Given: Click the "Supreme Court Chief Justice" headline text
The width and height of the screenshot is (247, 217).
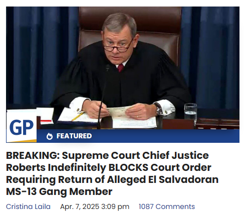Looking at the screenshot, I should click(x=135, y=155).
